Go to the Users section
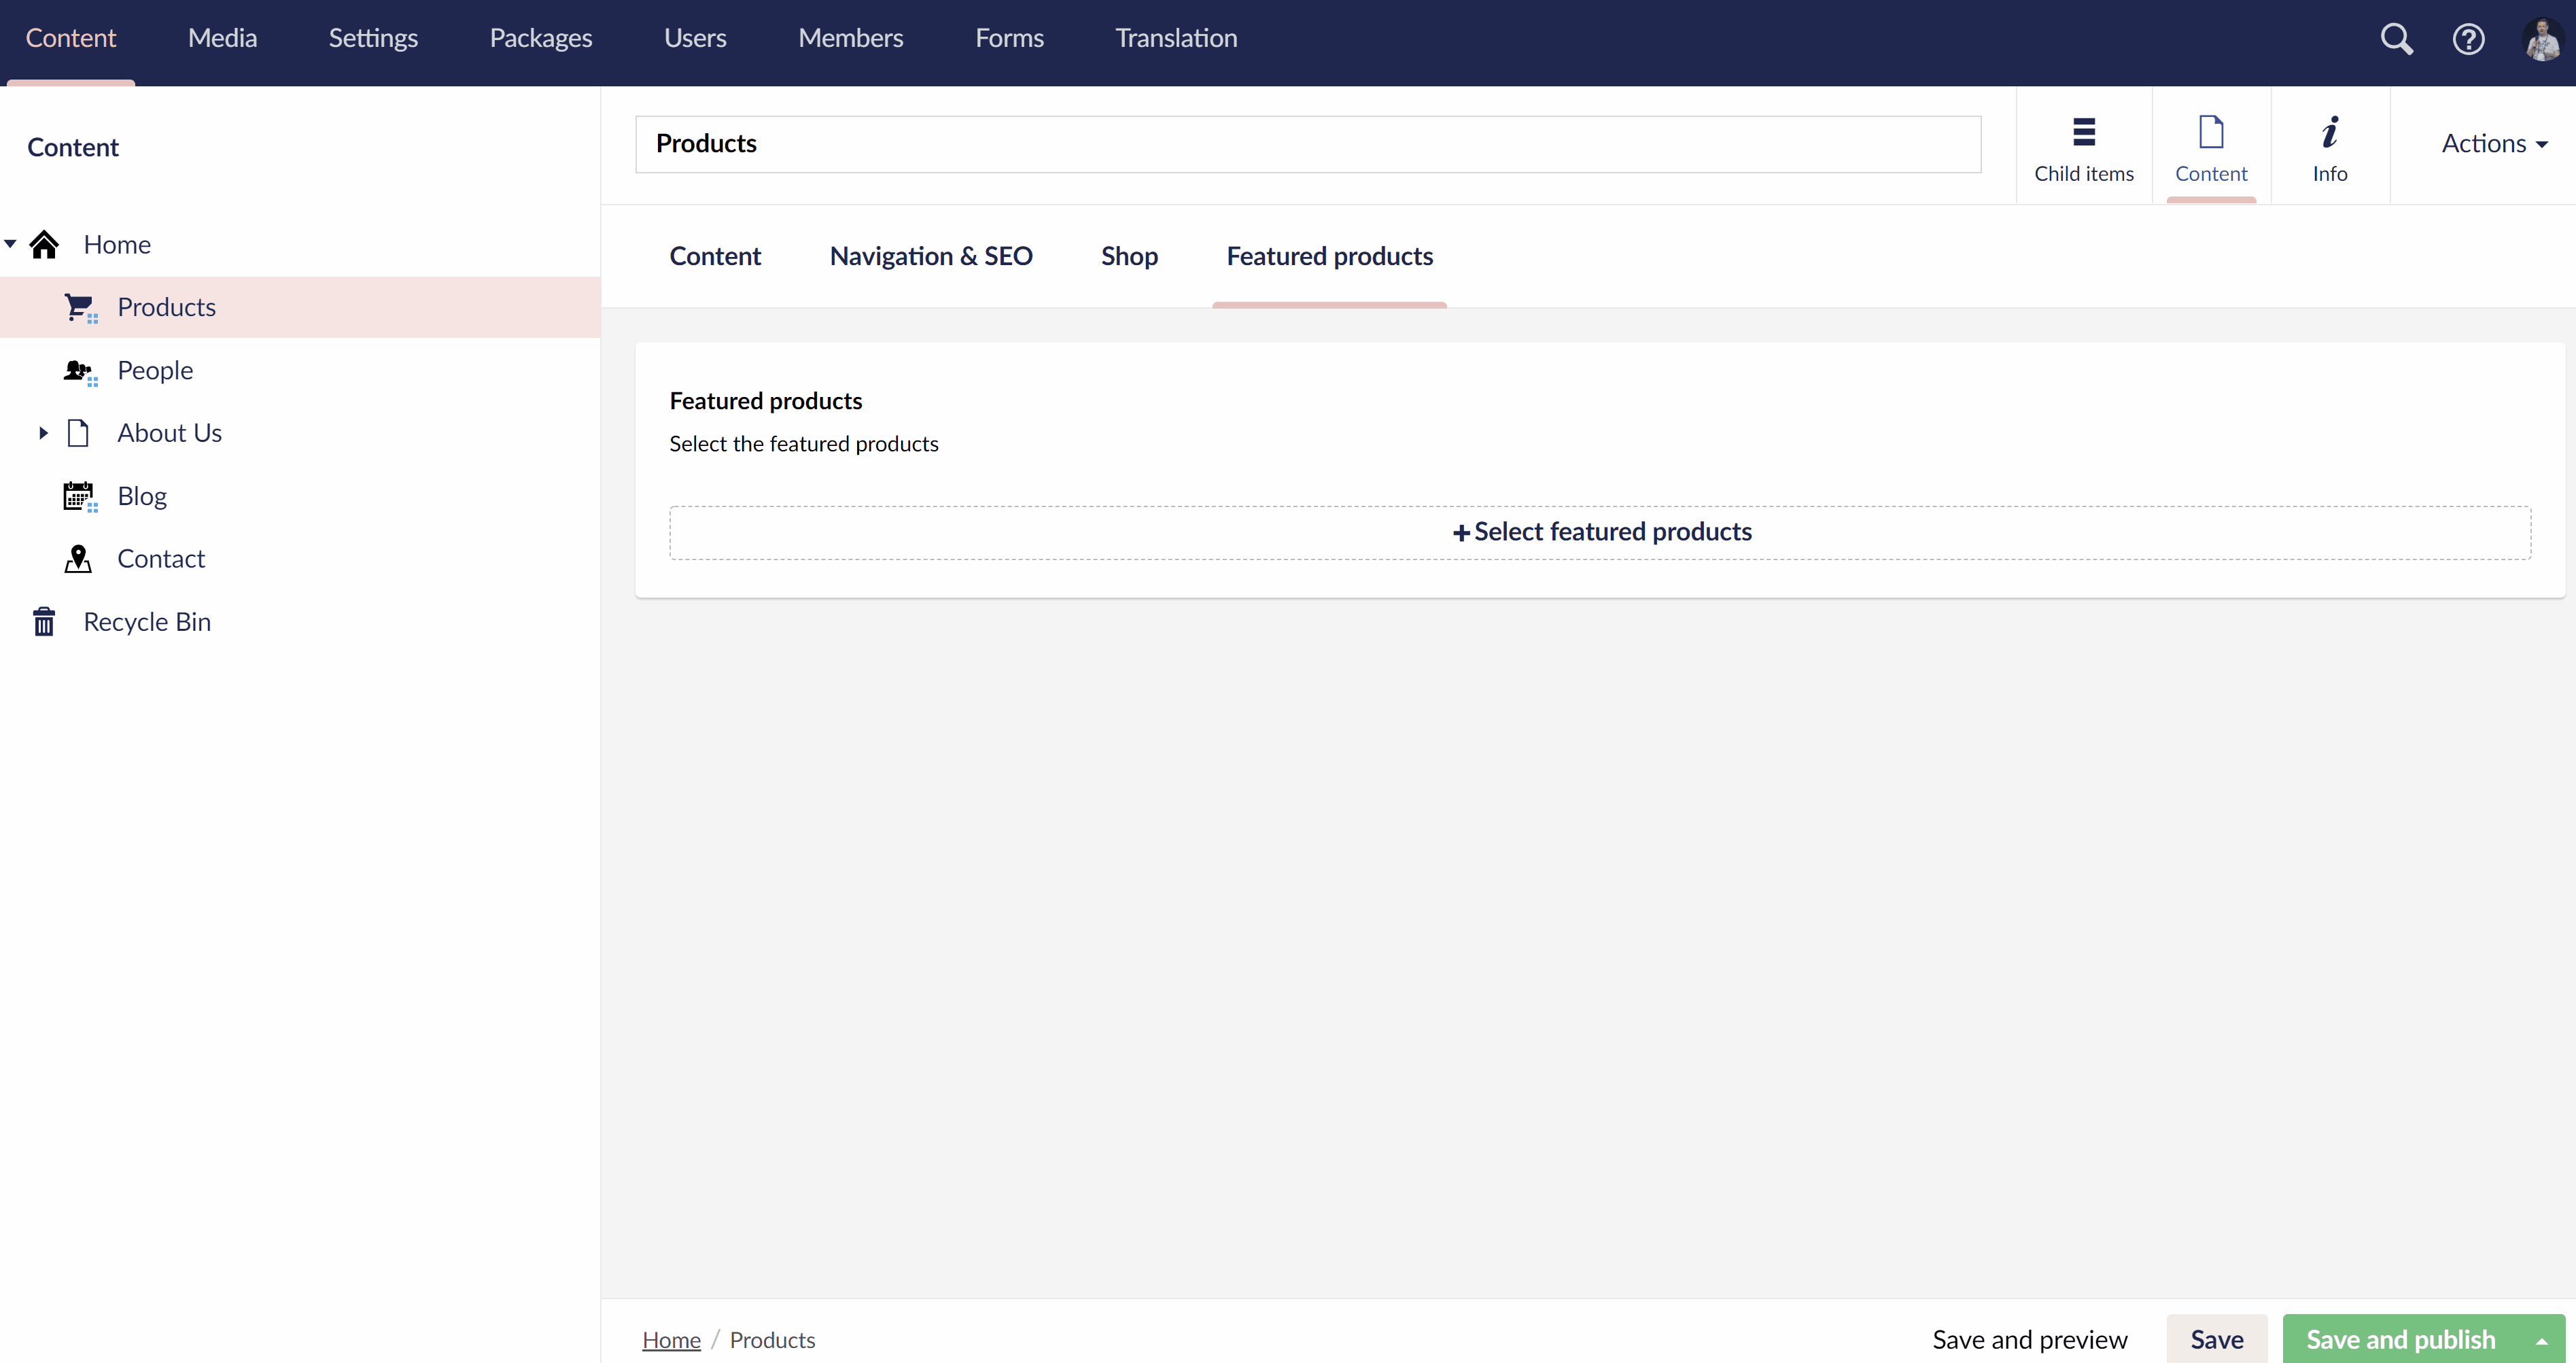 tap(695, 38)
